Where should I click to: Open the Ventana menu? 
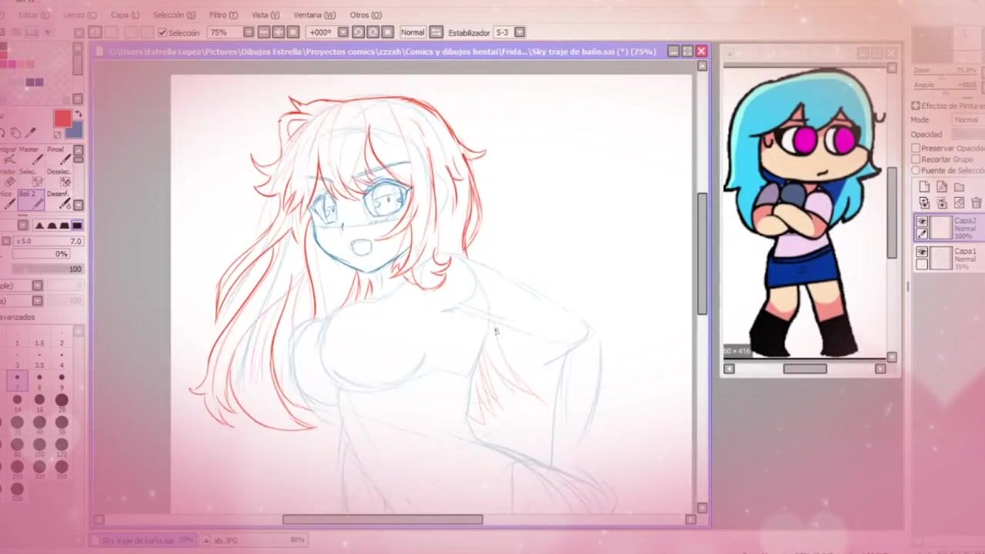pyautogui.click(x=314, y=15)
